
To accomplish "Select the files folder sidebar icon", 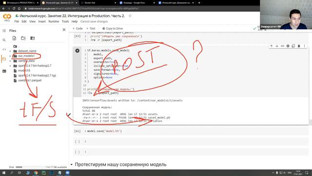I will (x=4, y=59).
